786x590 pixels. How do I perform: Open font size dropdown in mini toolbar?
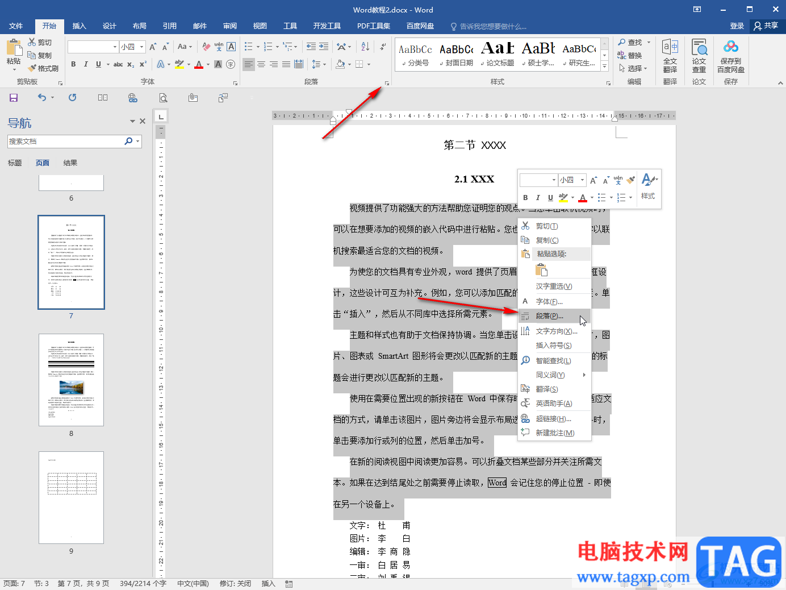pos(582,180)
